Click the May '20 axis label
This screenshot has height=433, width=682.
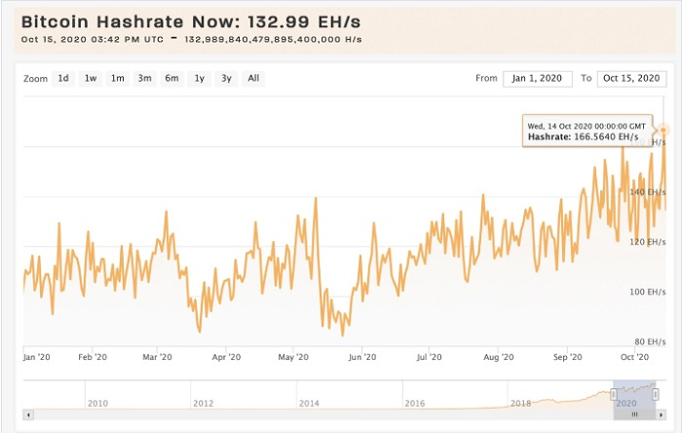pyautogui.click(x=293, y=357)
